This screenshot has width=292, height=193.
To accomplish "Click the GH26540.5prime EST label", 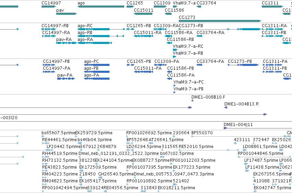I will click(x=116, y=174).
